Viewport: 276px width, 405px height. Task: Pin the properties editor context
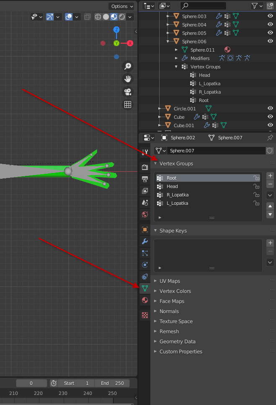(270, 138)
